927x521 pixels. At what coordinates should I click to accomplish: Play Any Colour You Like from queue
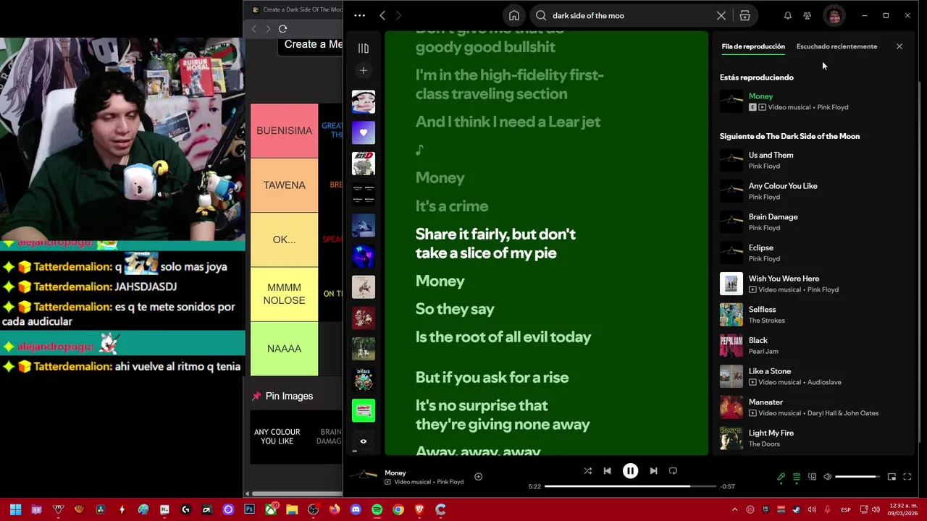point(811,191)
